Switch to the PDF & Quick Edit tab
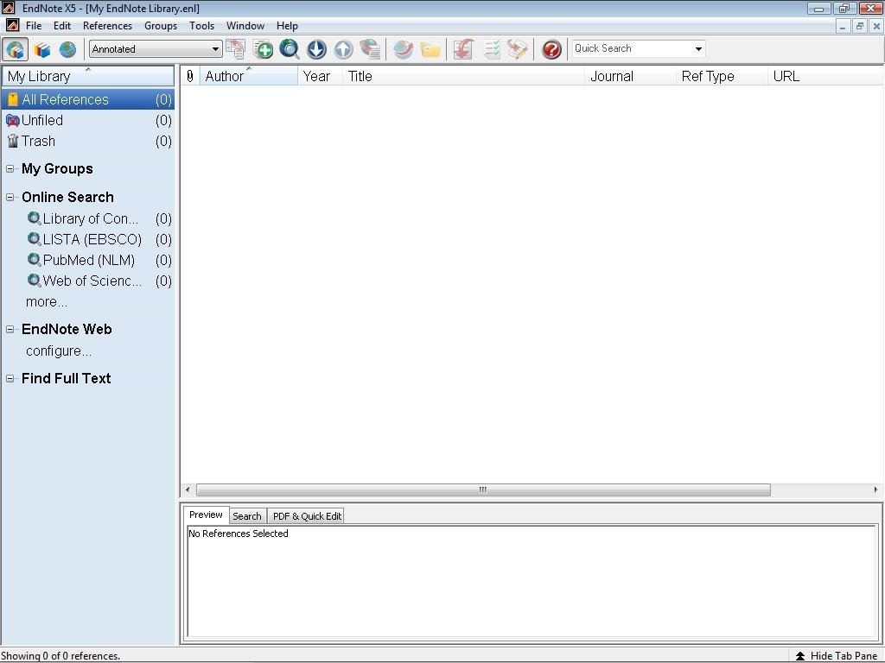Screen dimensions: 885x663 [x=307, y=516]
